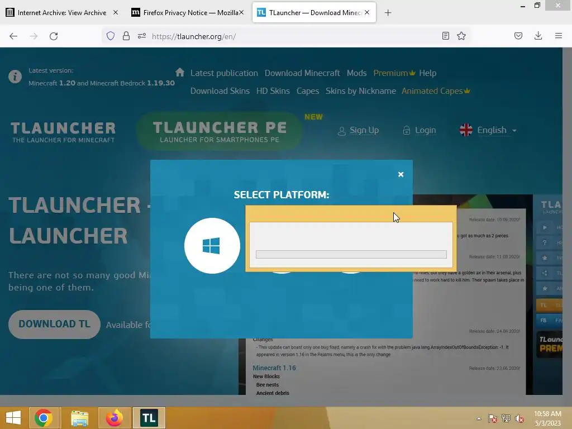
Task: Open Action Center flag icon
Action: pyautogui.click(x=493, y=418)
